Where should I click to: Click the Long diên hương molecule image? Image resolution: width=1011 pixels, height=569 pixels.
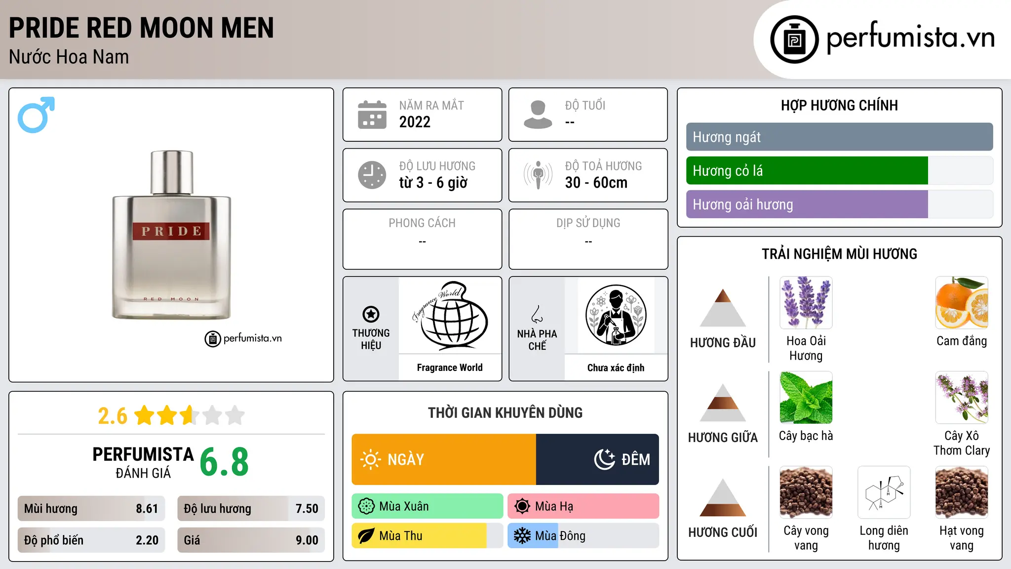(x=884, y=492)
